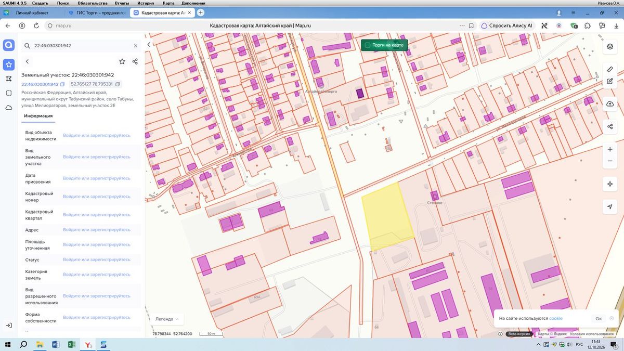Copy the cadastral number 22:46:030301:942

[62, 84]
